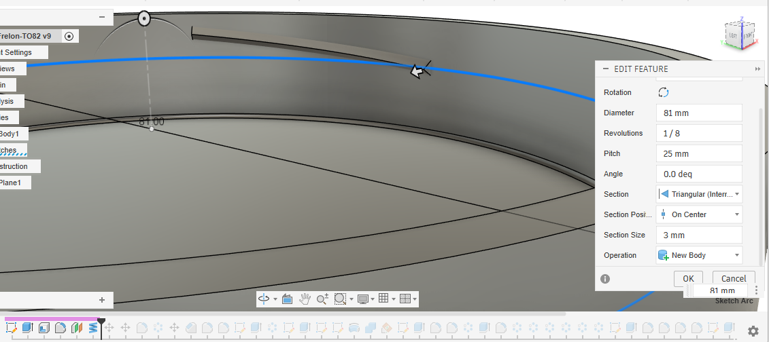Activate the Frelon-TO82 v9 component radio button
This screenshot has width=769, height=342.
(x=69, y=36)
